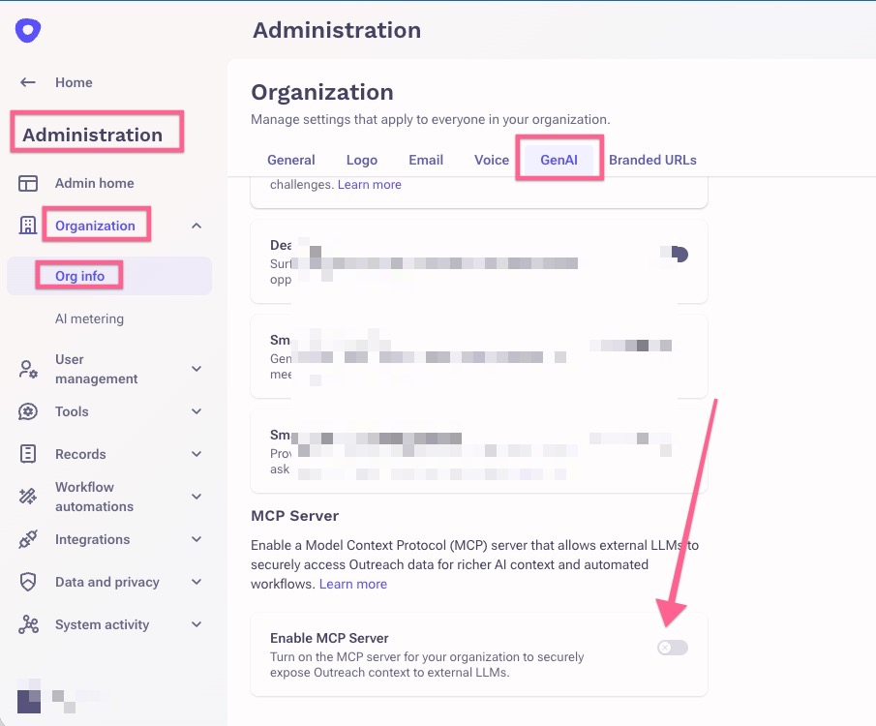Open Admin home in the sidebar
Viewport: 876px width, 726px height.
[x=95, y=183]
